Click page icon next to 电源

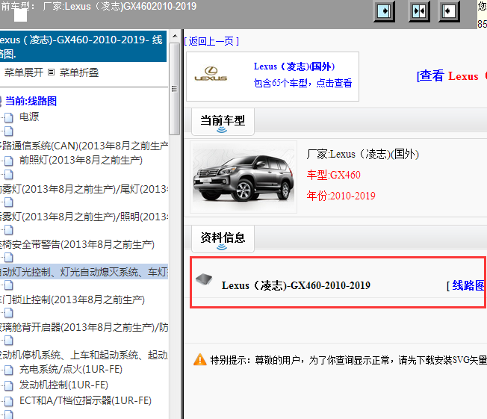[x=9, y=117]
